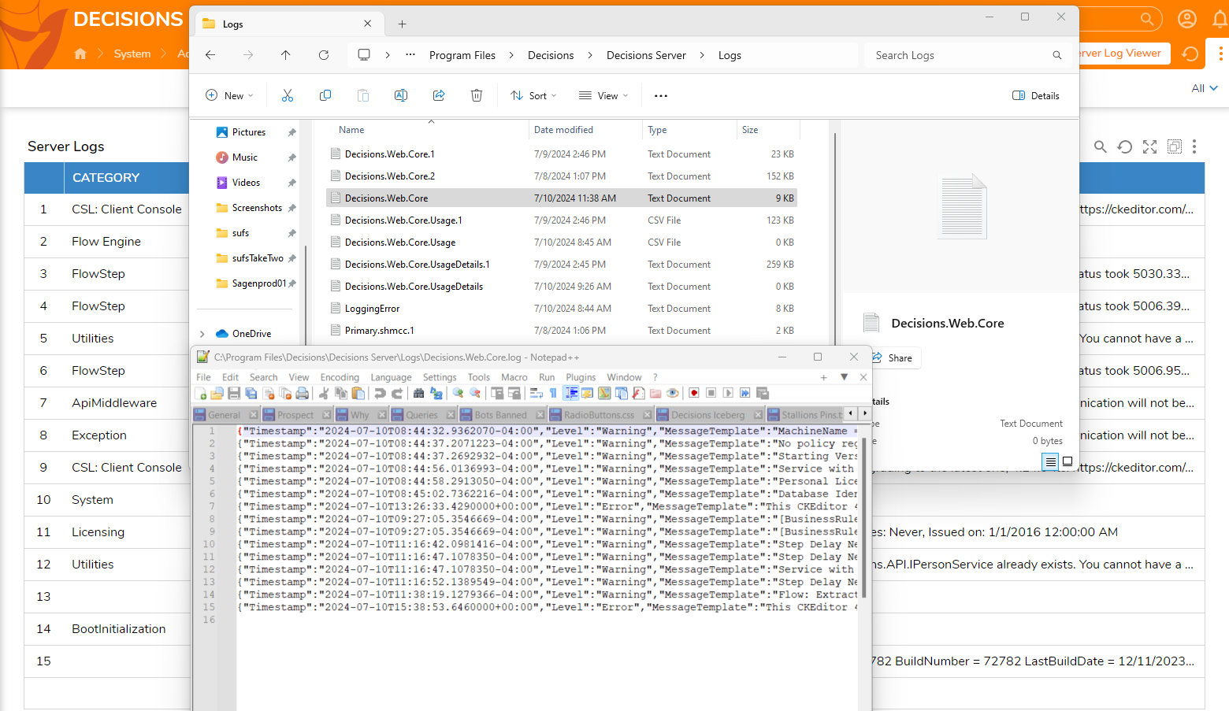Switch to the Decisions Iceberg tab
This screenshot has height=711, width=1229.
pyautogui.click(x=708, y=415)
